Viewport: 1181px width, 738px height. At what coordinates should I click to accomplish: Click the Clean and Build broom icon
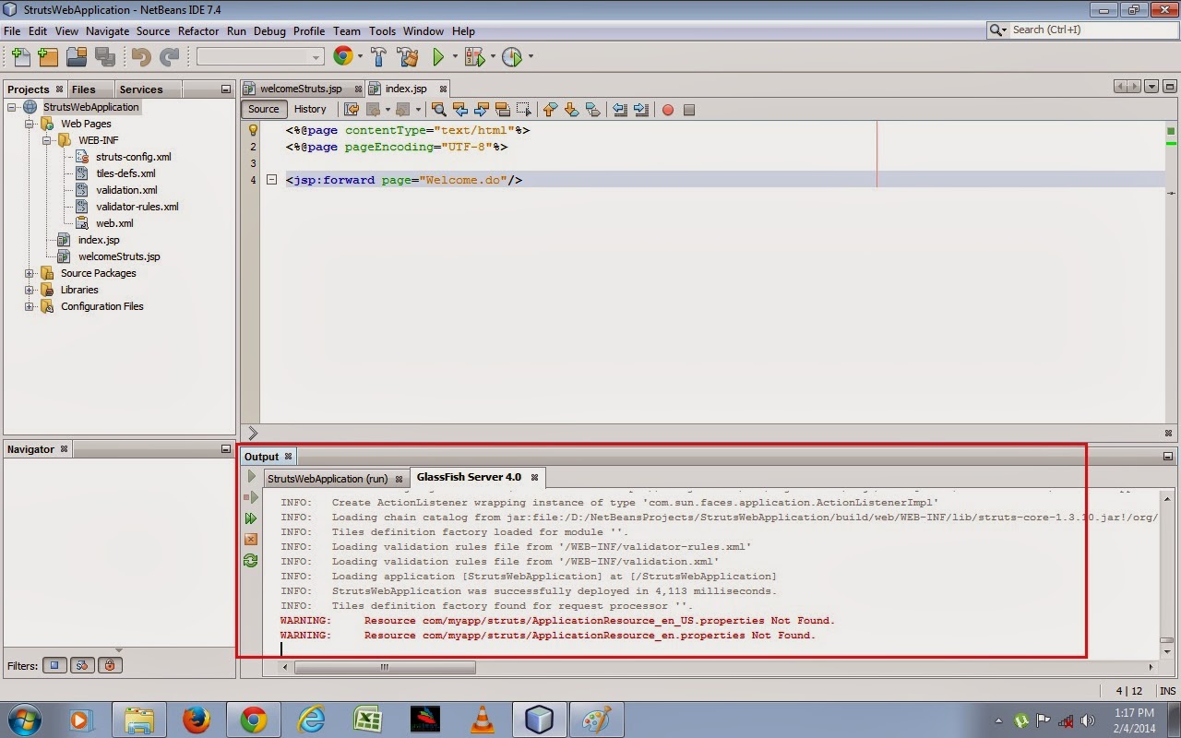coord(408,57)
